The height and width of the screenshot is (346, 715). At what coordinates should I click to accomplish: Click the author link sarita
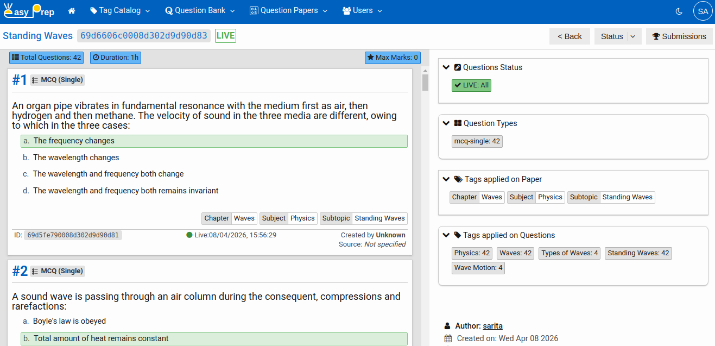[492, 326]
